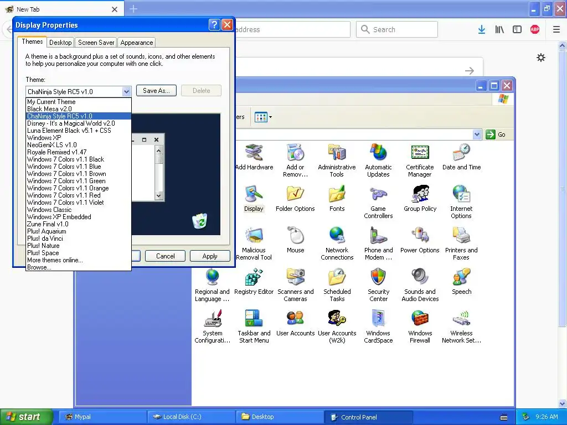The width and height of the screenshot is (567, 425).
Task: Click the Display Properties help button
Action: point(214,24)
